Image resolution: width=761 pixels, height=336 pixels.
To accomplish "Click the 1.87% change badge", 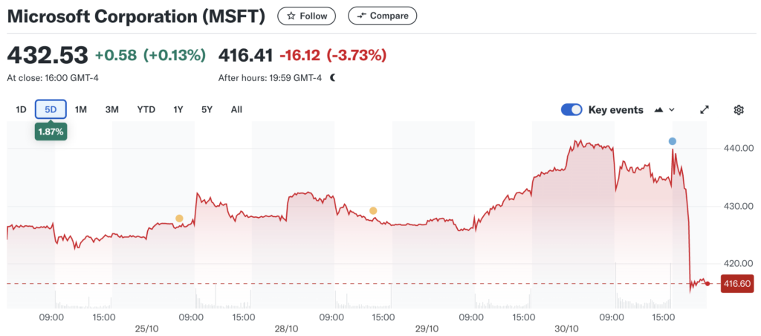I will click(x=51, y=131).
